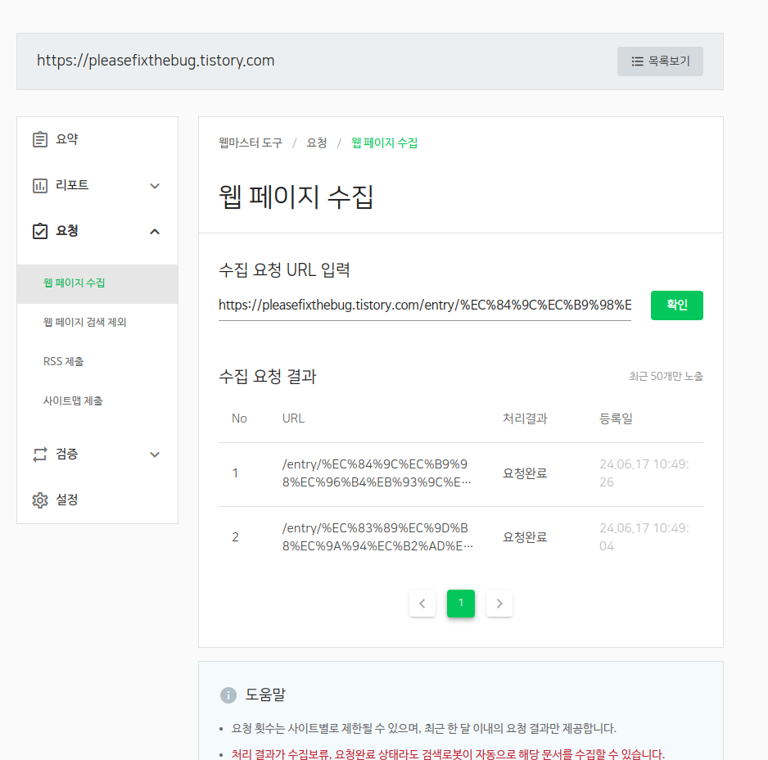768x760 pixels.
Task: Click the green 확인 button
Action: pyautogui.click(x=677, y=305)
